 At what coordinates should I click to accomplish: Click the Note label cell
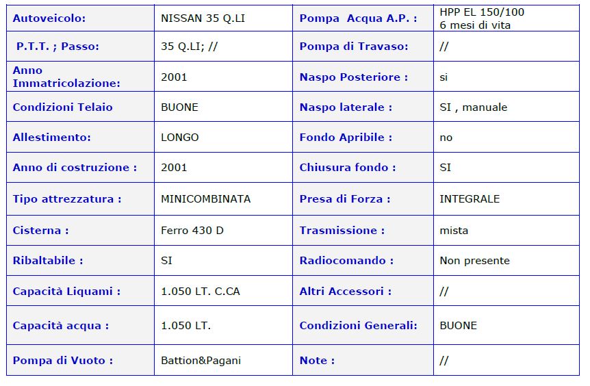[363, 360]
